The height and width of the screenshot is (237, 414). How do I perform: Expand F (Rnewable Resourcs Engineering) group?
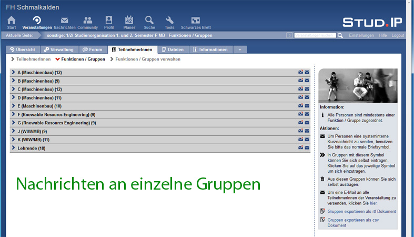(56, 114)
